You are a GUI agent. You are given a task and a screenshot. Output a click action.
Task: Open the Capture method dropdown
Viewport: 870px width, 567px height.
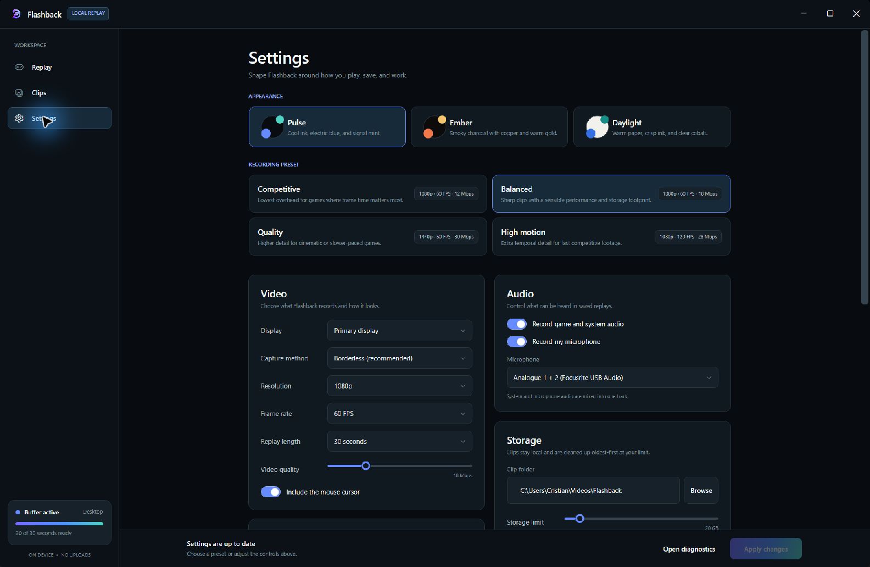pos(399,358)
